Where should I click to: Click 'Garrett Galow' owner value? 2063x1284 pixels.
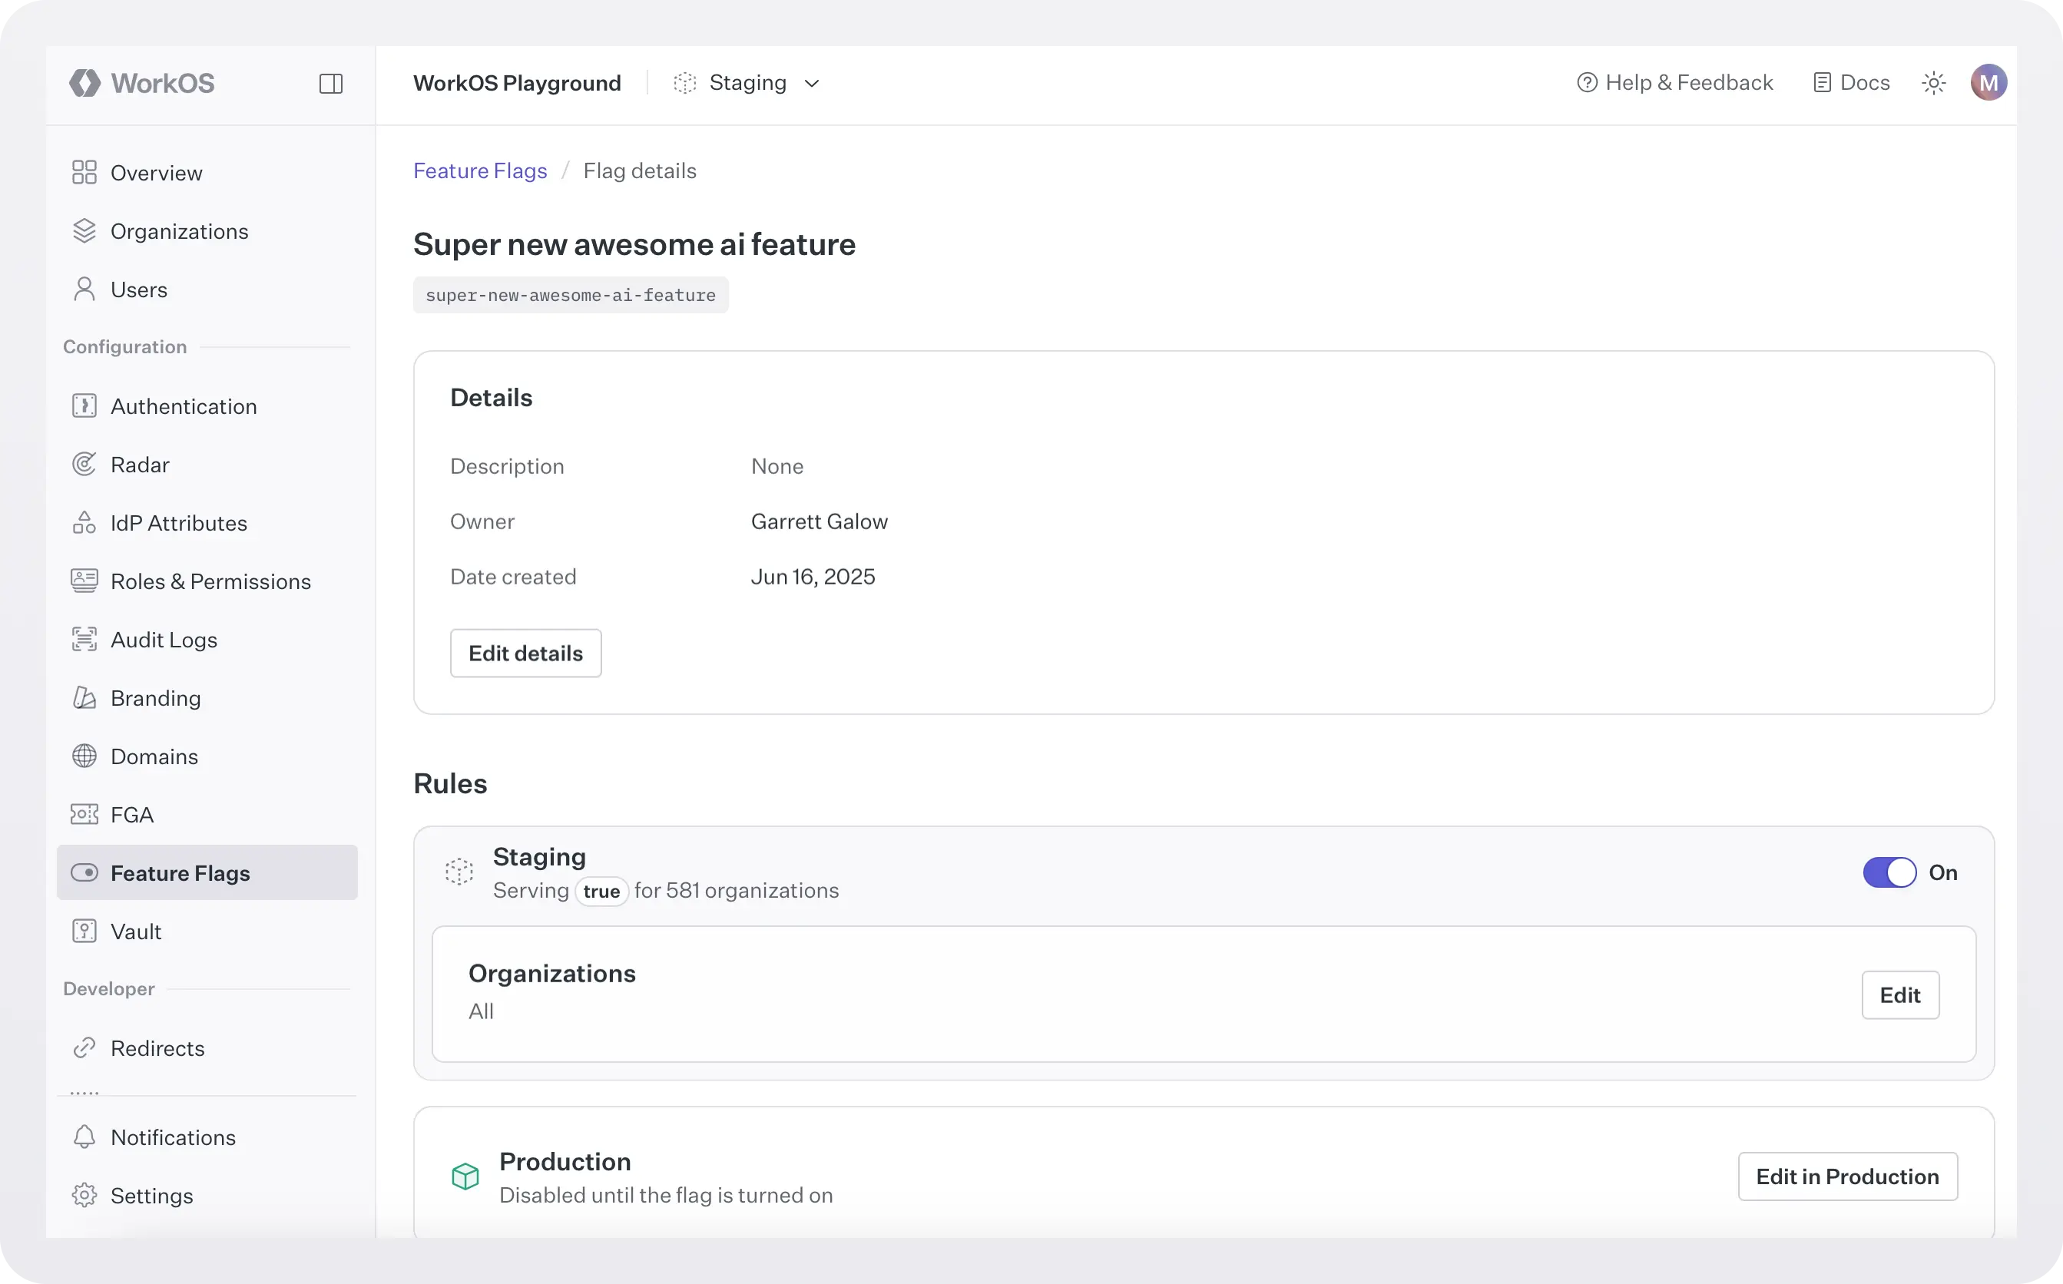820,521
